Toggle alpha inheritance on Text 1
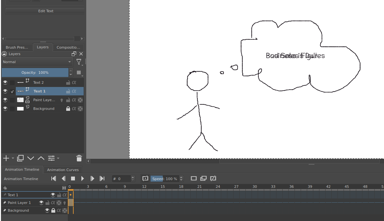 pyautogui.click(x=75, y=91)
